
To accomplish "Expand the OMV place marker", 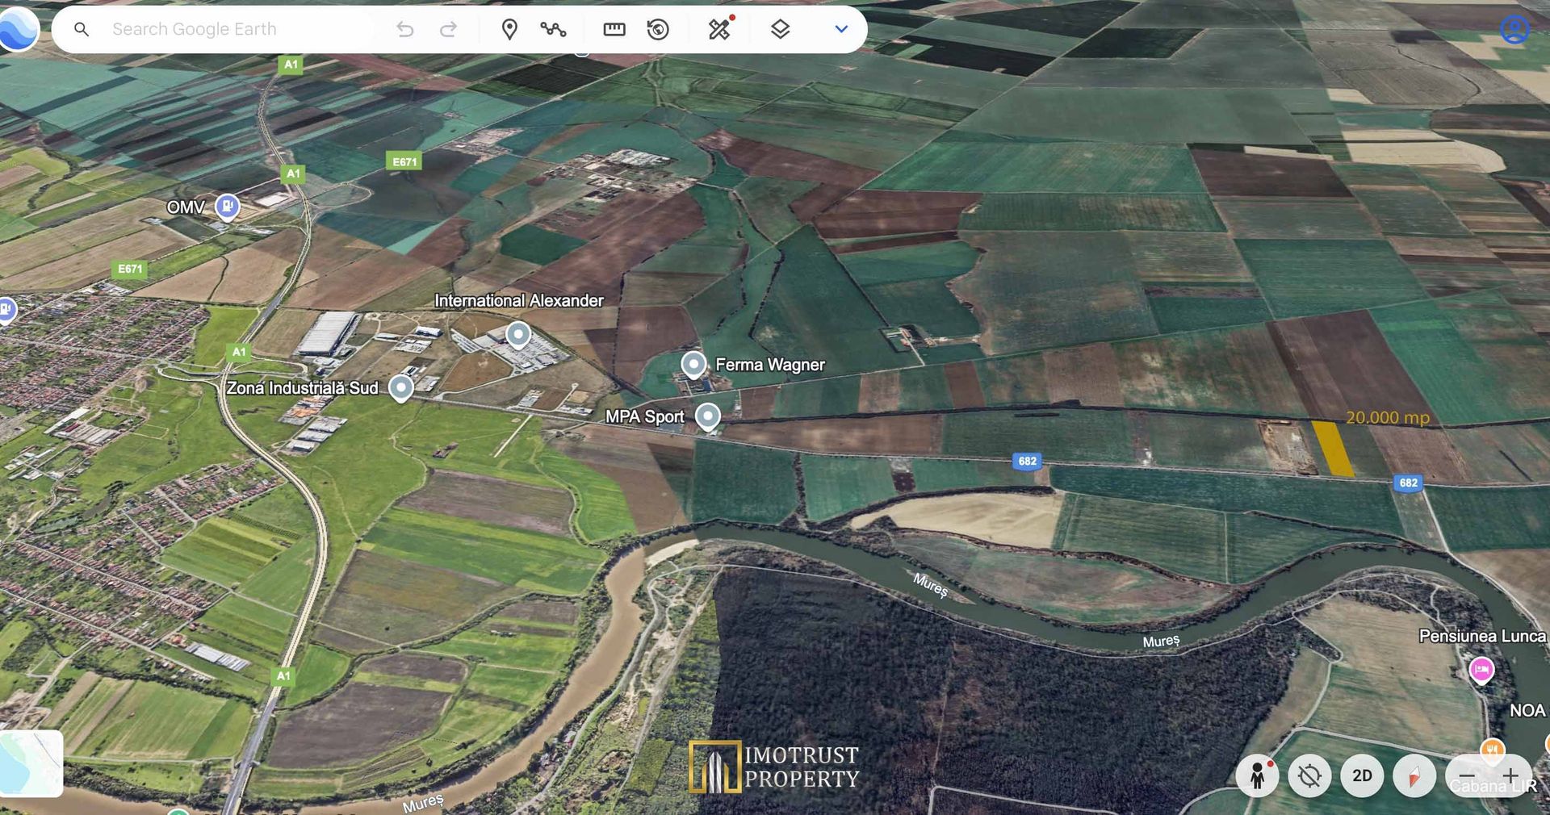I will click(226, 207).
